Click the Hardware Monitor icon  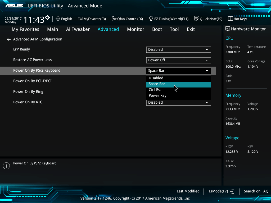[228, 29]
